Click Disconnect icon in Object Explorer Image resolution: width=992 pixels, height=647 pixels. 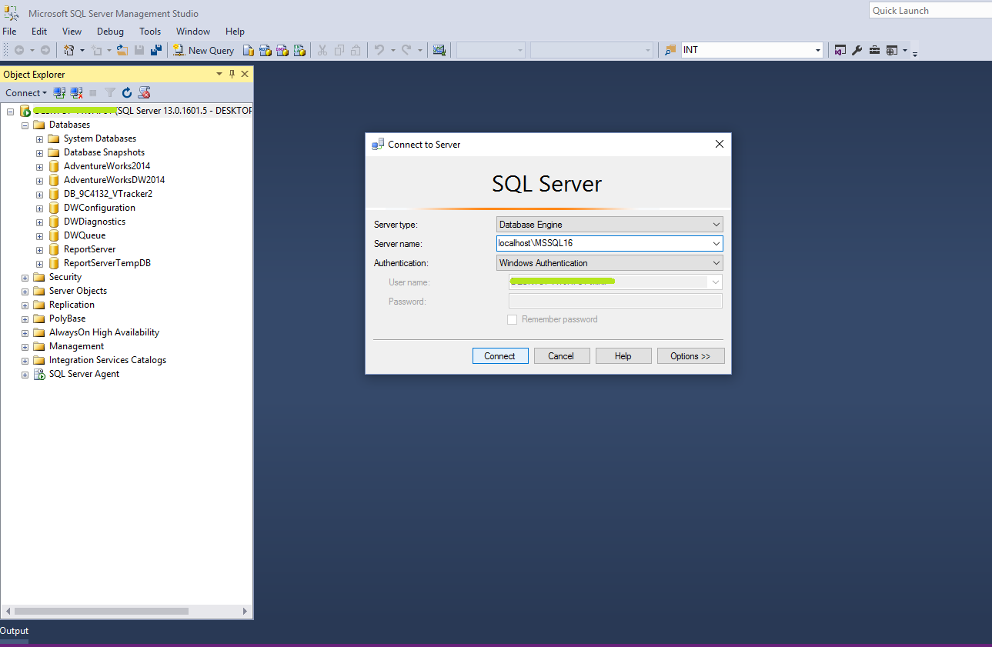[x=76, y=93]
